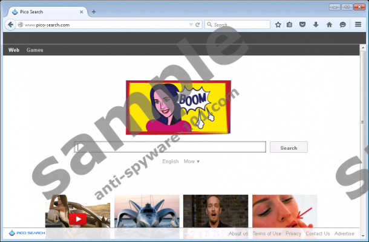This screenshot has height=242, width=369.
Task: Bookmark this page with the star icon
Action: pyautogui.click(x=278, y=25)
